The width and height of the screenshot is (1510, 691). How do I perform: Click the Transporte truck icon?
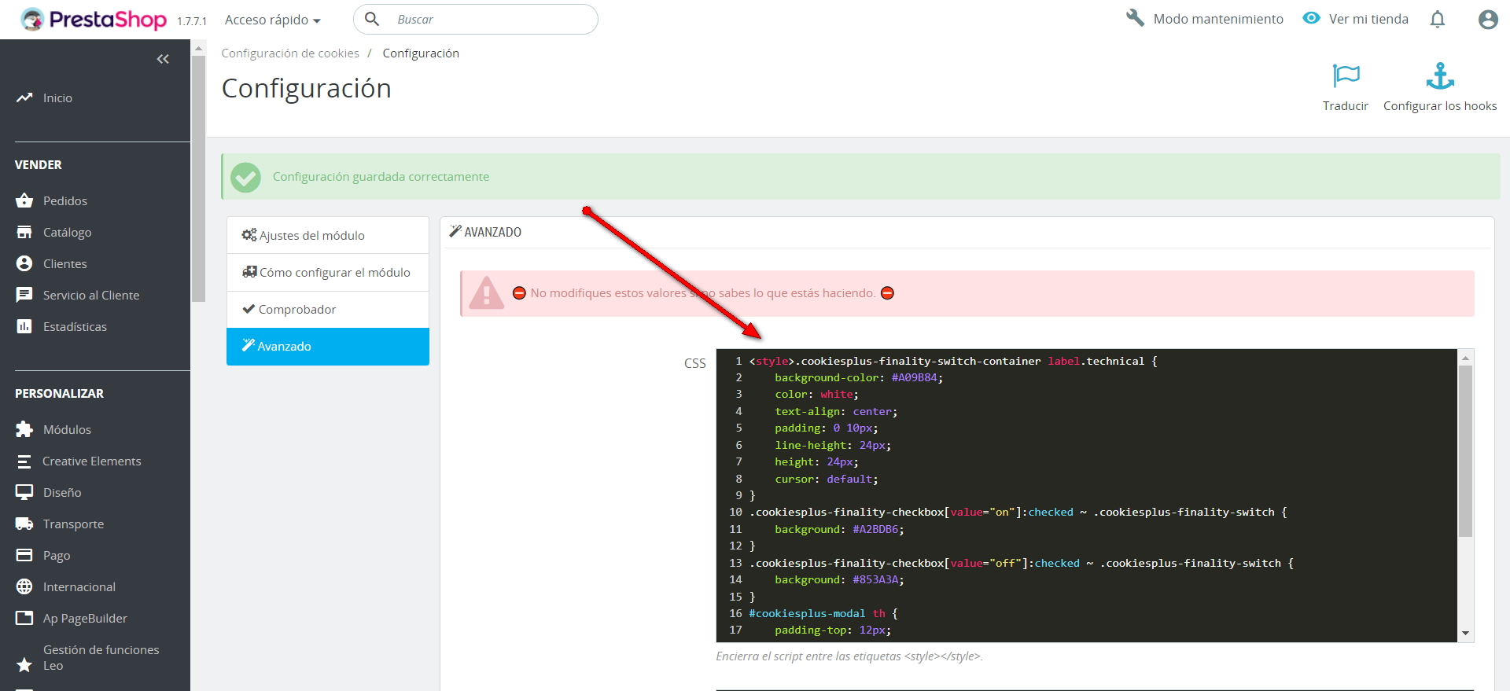(24, 524)
